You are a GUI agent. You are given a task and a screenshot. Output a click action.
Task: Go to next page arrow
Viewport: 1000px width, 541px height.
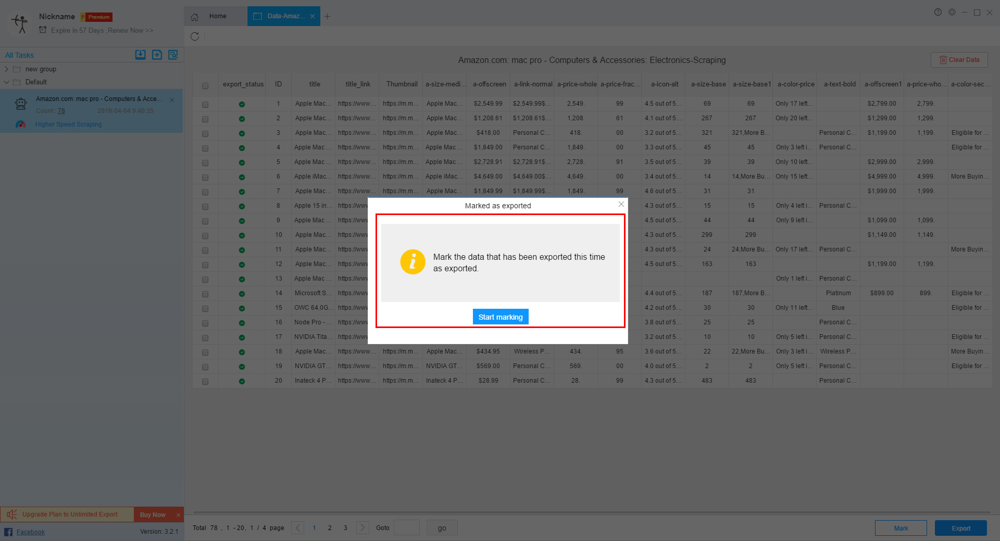point(362,527)
